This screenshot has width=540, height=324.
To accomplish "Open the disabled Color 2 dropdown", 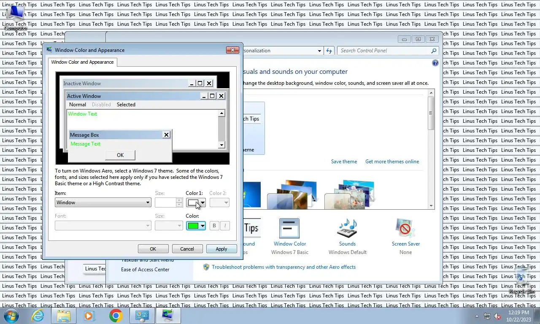I will click(219, 202).
